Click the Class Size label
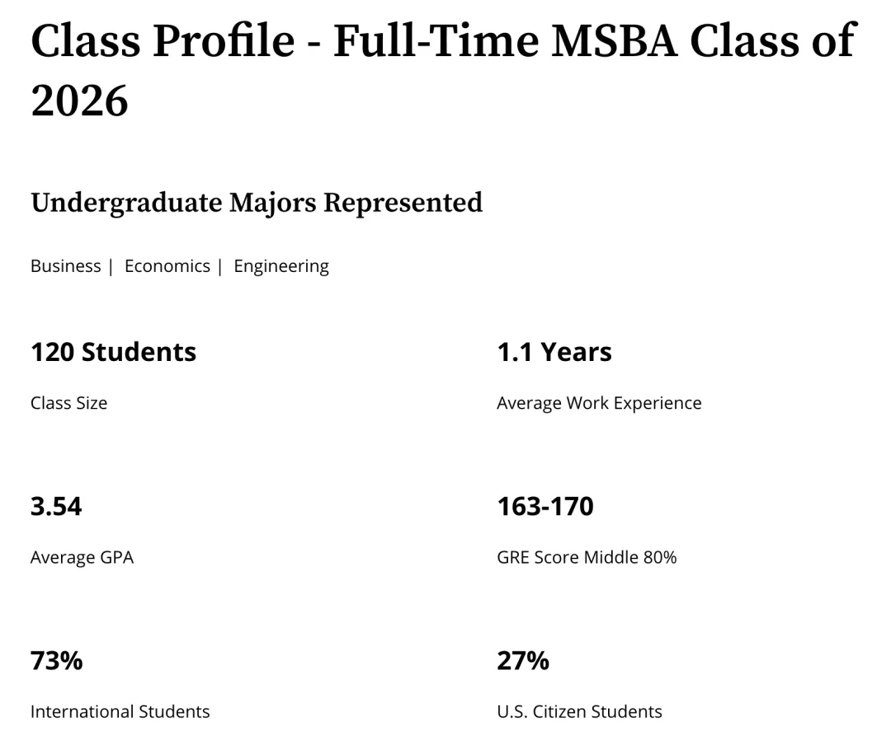Screen dimensions: 891x750 pyautogui.click(x=68, y=403)
